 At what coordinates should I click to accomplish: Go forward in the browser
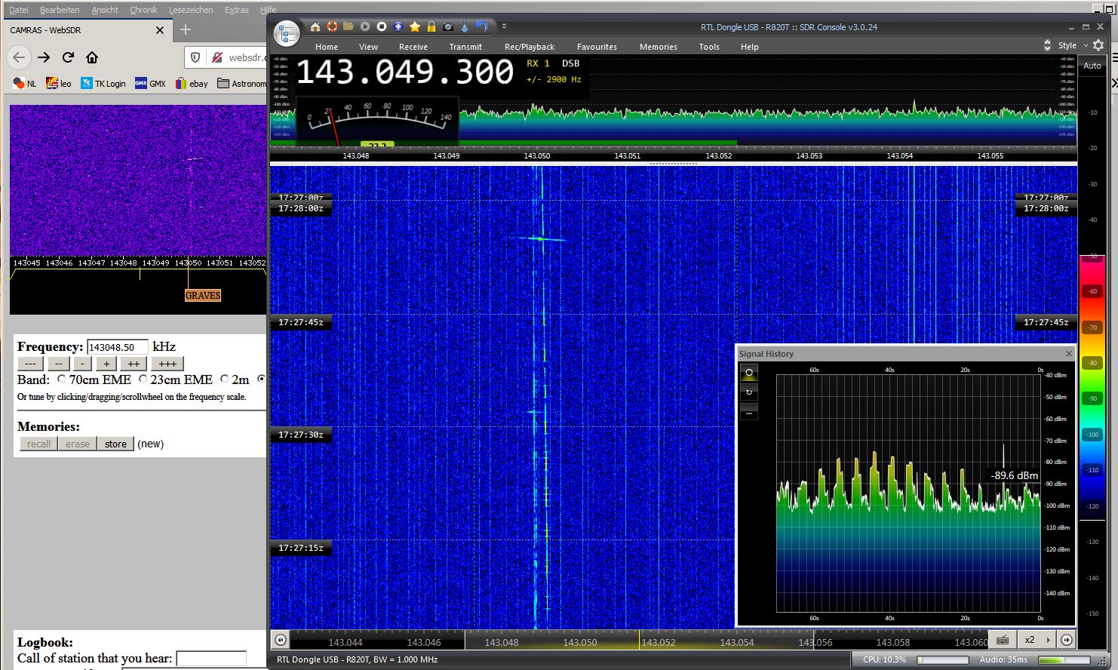[x=44, y=57]
